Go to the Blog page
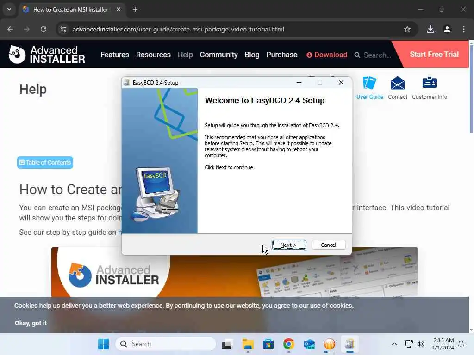Screen dimensions: 474x355 252,55
